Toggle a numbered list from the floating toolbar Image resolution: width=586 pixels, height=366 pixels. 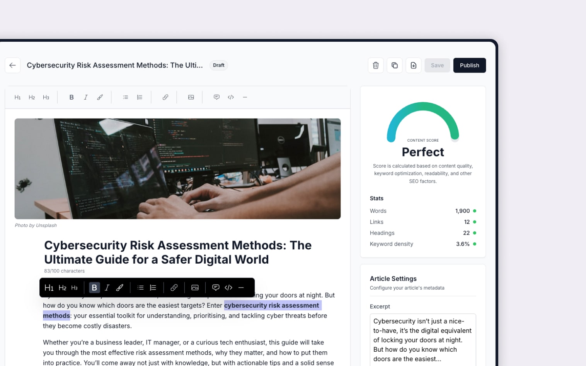[x=153, y=288]
